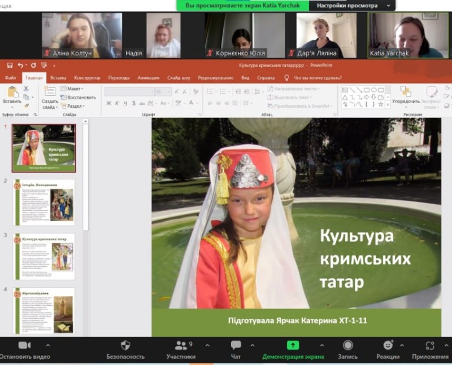
Task: Click the green Share Screen icon
Action: [293, 345]
